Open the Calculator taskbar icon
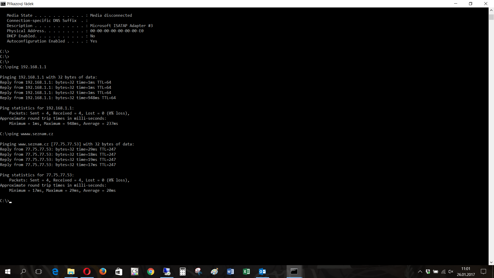 [x=183, y=272]
